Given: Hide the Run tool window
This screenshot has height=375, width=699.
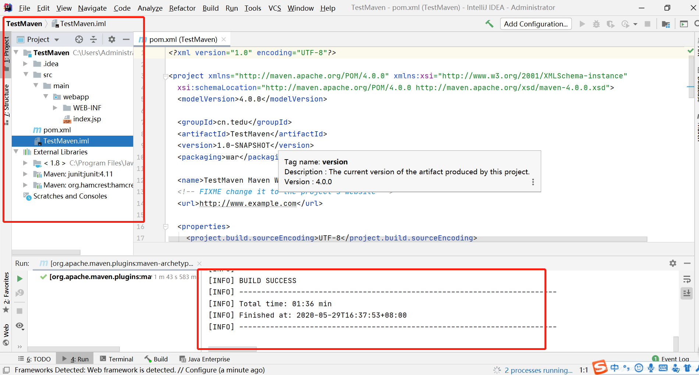Looking at the screenshot, I should pyautogui.click(x=687, y=263).
